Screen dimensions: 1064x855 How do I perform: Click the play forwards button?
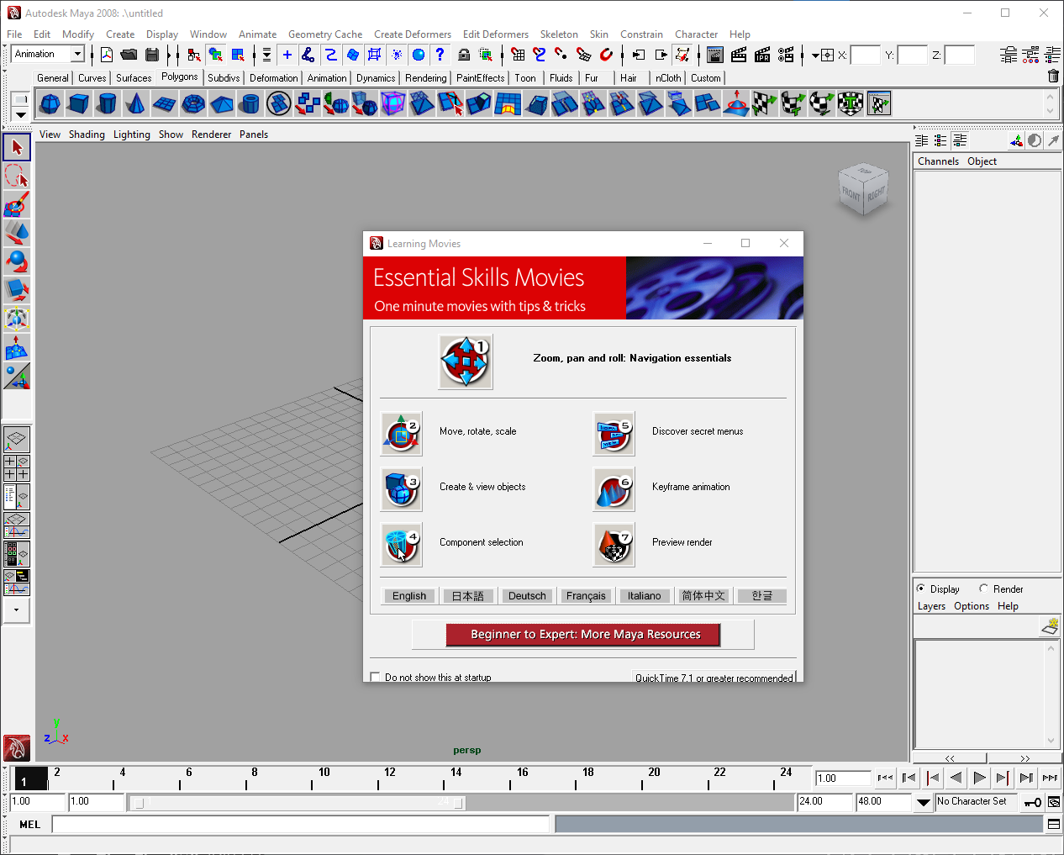point(979,778)
